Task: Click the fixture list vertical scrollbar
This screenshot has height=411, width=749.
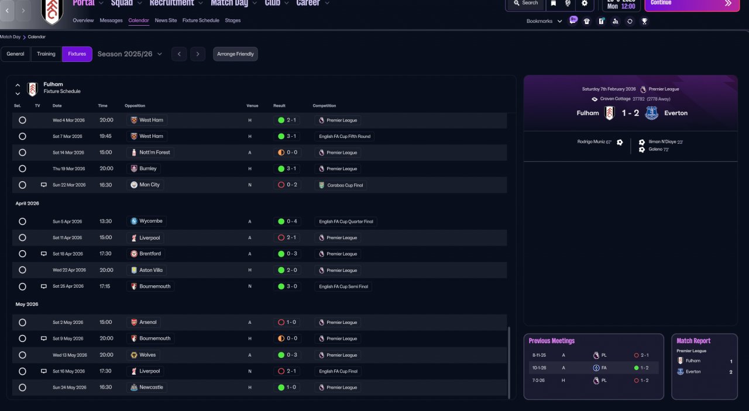Action: [509, 362]
